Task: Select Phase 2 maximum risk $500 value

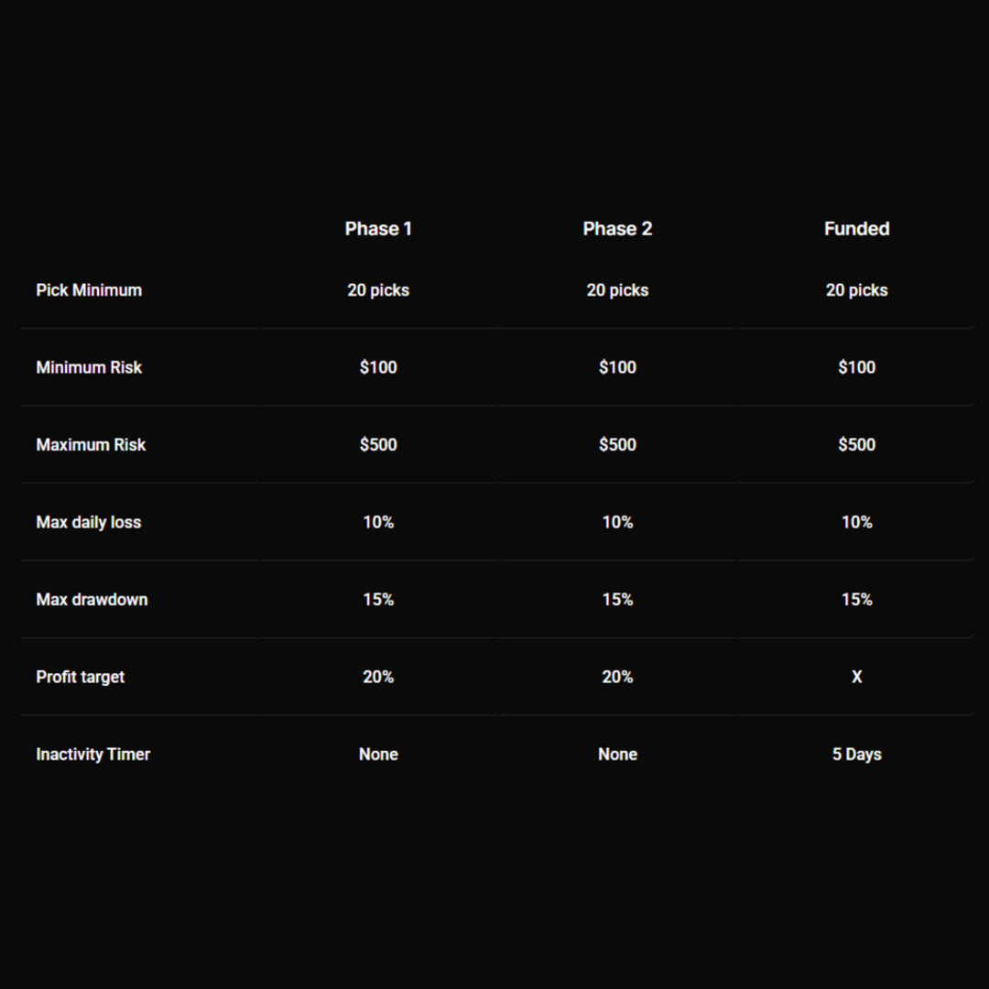Action: [x=617, y=445]
